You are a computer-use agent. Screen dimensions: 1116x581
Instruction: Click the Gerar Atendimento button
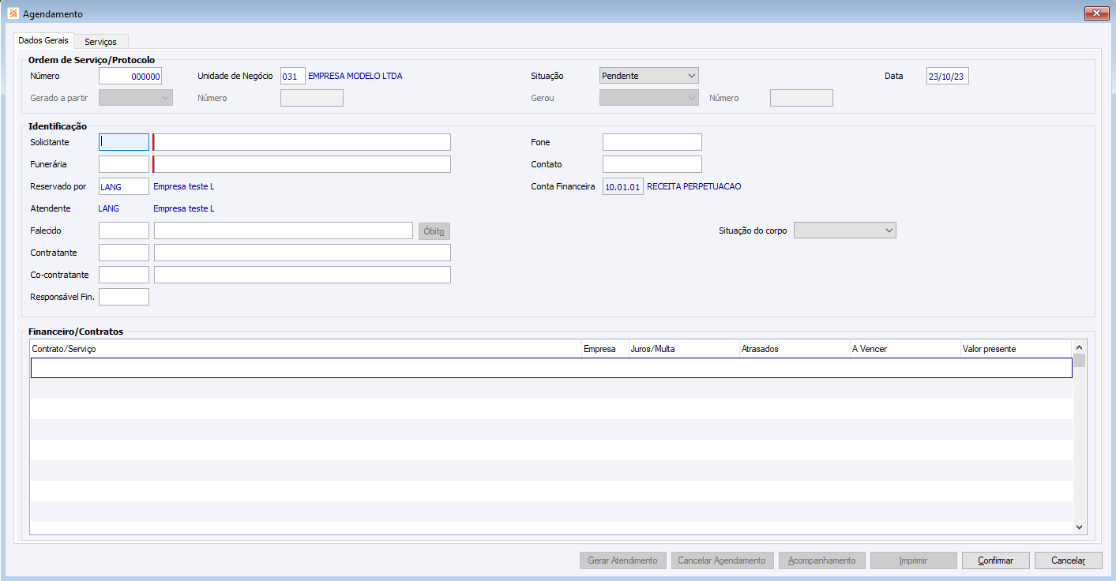[x=622, y=560]
